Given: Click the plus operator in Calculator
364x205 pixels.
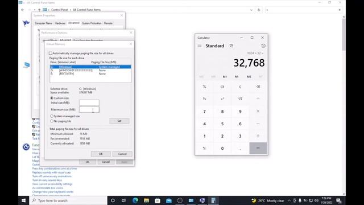Looking at the screenshot, I should tap(258, 136).
